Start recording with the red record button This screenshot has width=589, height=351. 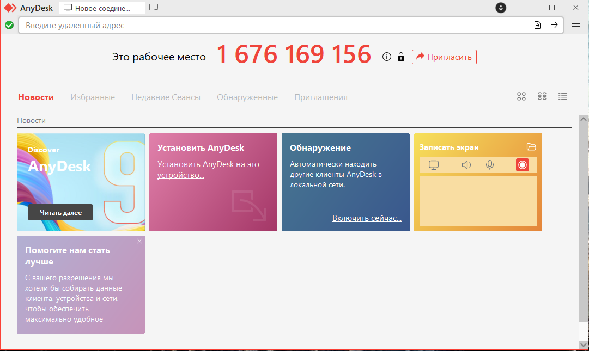coord(523,165)
